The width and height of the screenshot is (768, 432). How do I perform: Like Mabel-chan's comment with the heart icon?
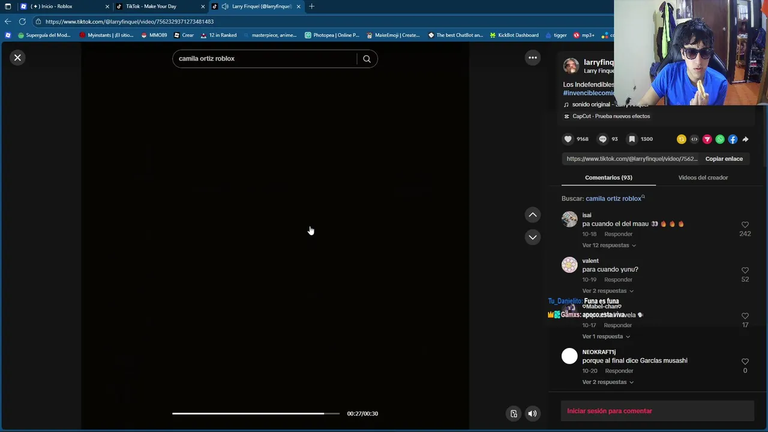[x=745, y=316]
